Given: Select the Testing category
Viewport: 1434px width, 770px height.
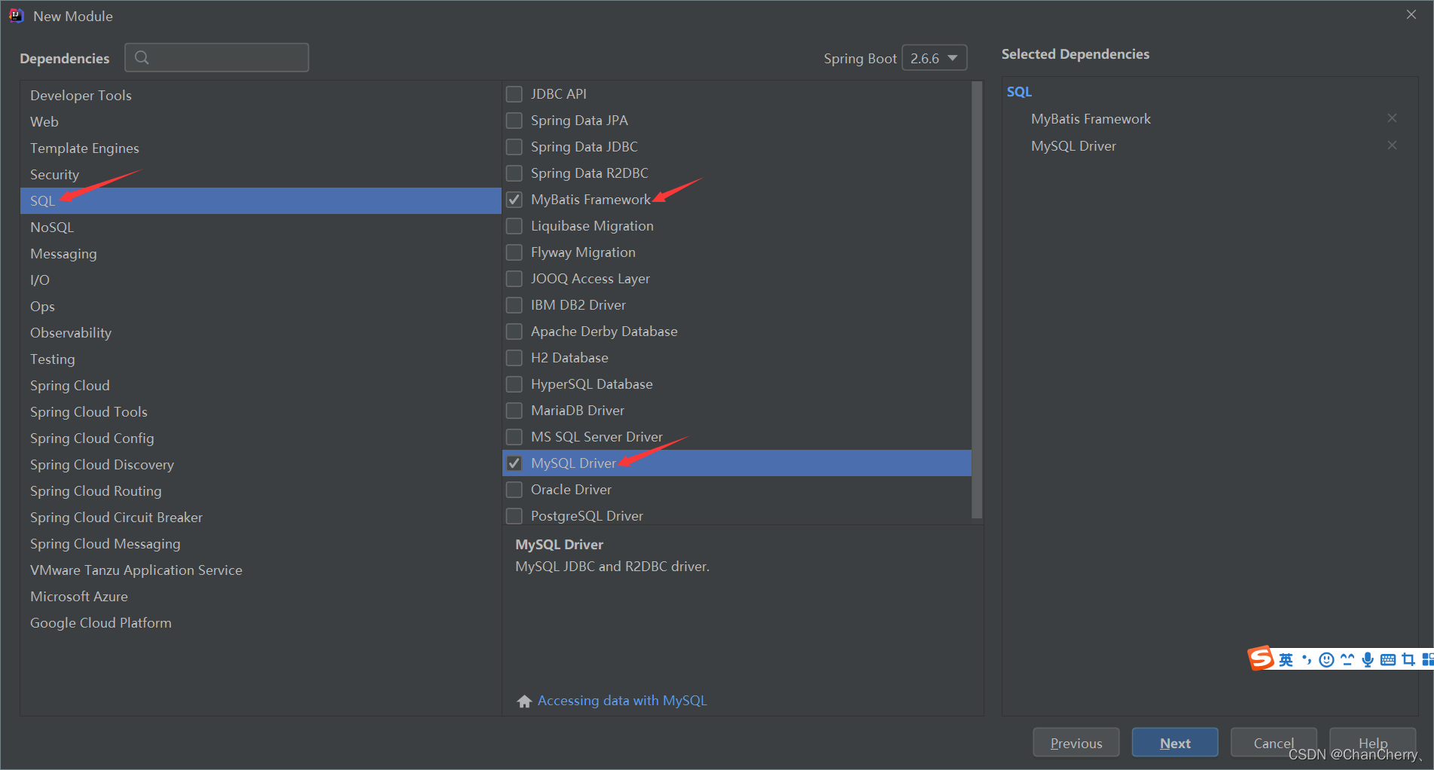Looking at the screenshot, I should click(261, 359).
